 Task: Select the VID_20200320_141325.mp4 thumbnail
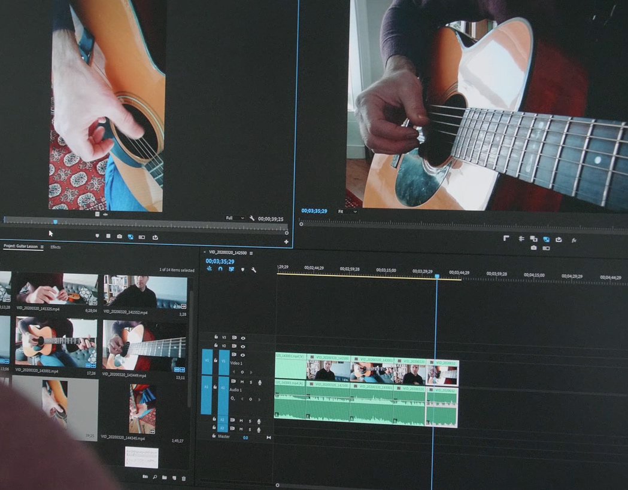coord(56,290)
